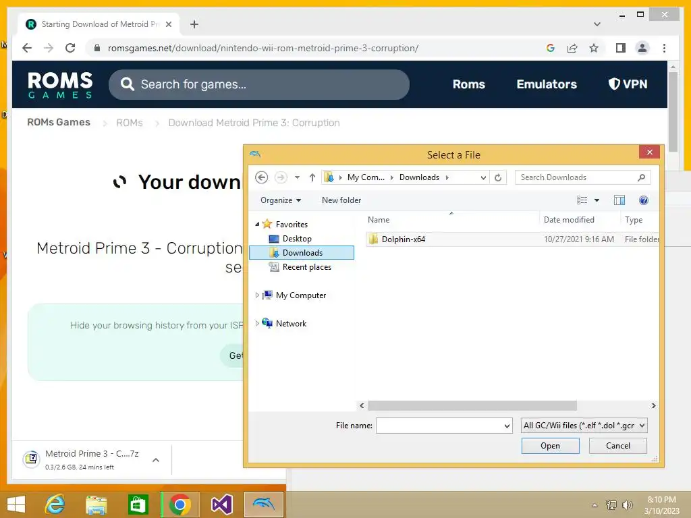Screen dimensions: 691x518
Task: Reload the romsgames page
Action: (70, 48)
